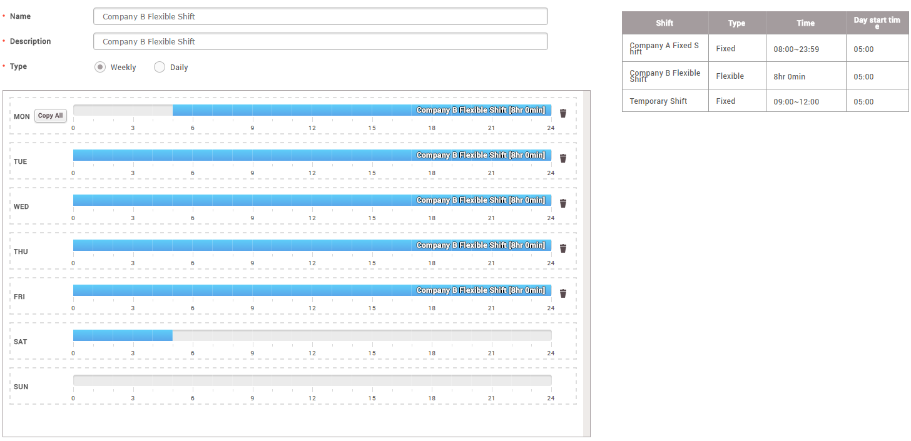Screen dimensions: 911x441
Task: Pick Company B Flexible Shift table row
Action: point(664,76)
